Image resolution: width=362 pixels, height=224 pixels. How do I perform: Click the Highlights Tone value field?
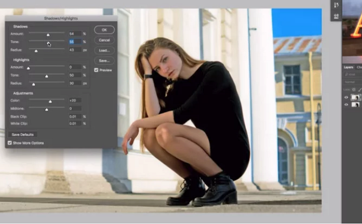pyautogui.click(x=75, y=75)
